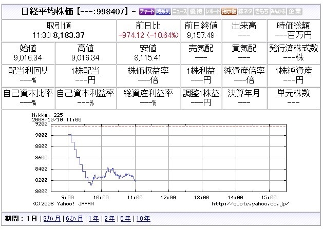Open the みんかぶ button
The image size is (323, 231).
[x=278, y=11]
